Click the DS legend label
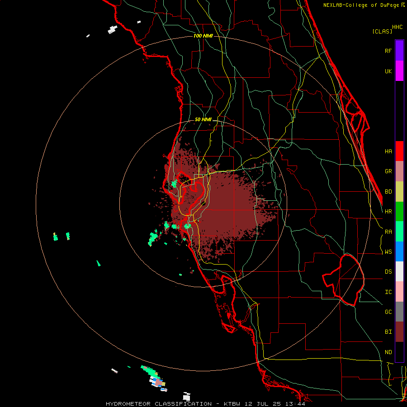Image resolution: width=407 pixels, height=407 pixels. (x=388, y=272)
